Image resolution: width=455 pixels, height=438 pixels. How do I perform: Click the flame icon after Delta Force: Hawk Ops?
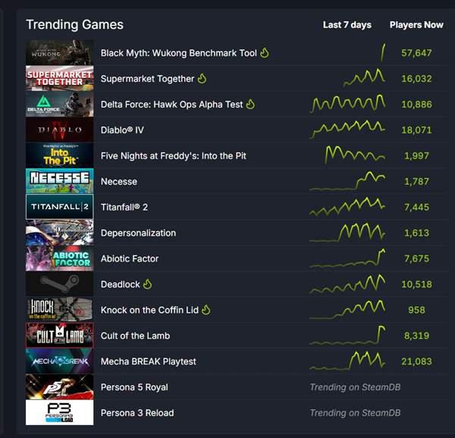tap(250, 105)
